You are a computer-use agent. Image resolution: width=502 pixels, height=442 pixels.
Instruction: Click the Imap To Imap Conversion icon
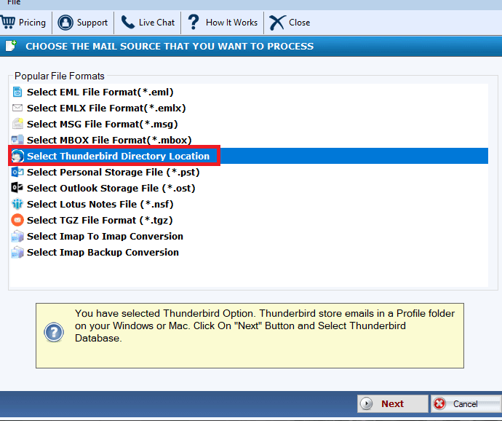[x=17, y=236]
